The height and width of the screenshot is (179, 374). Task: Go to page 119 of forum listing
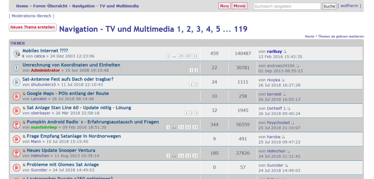click(241, 29)
